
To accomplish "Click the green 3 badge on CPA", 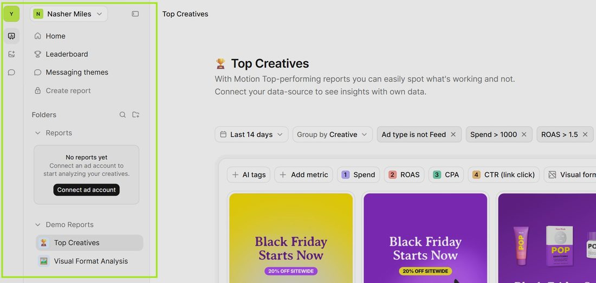I will 437,175.
